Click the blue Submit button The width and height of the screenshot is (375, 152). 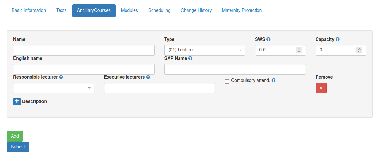coord(18,147)
